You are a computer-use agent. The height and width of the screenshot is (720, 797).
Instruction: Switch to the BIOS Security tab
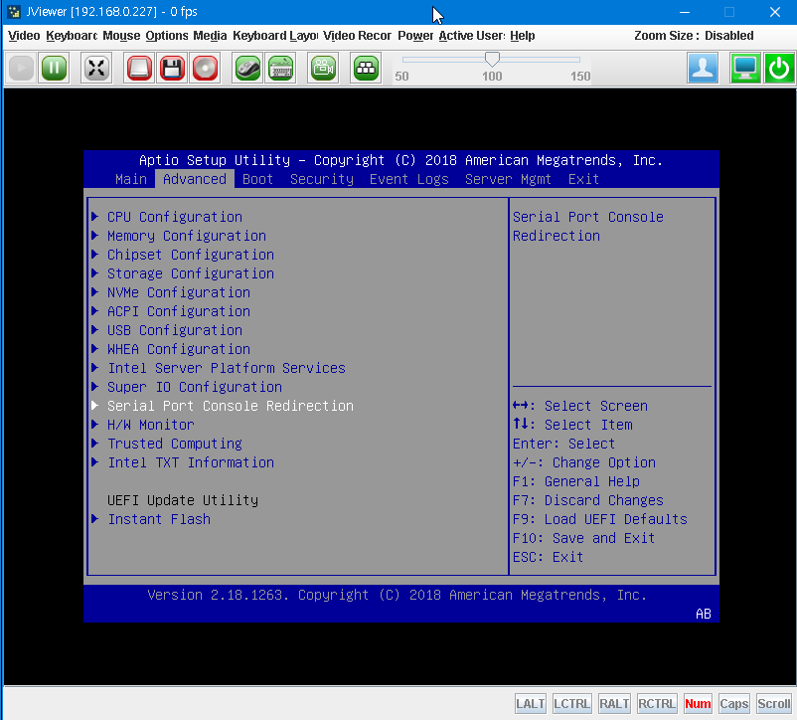(321, 179)
